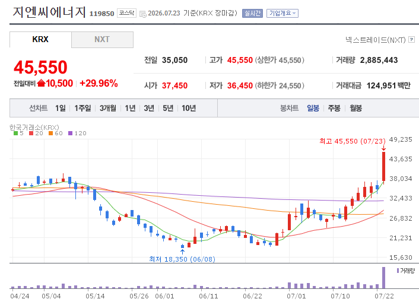The height and width of the screenshot is (302, 419).
Task: Click the 시가 37,450 value
Action: [x=174, y=85]
